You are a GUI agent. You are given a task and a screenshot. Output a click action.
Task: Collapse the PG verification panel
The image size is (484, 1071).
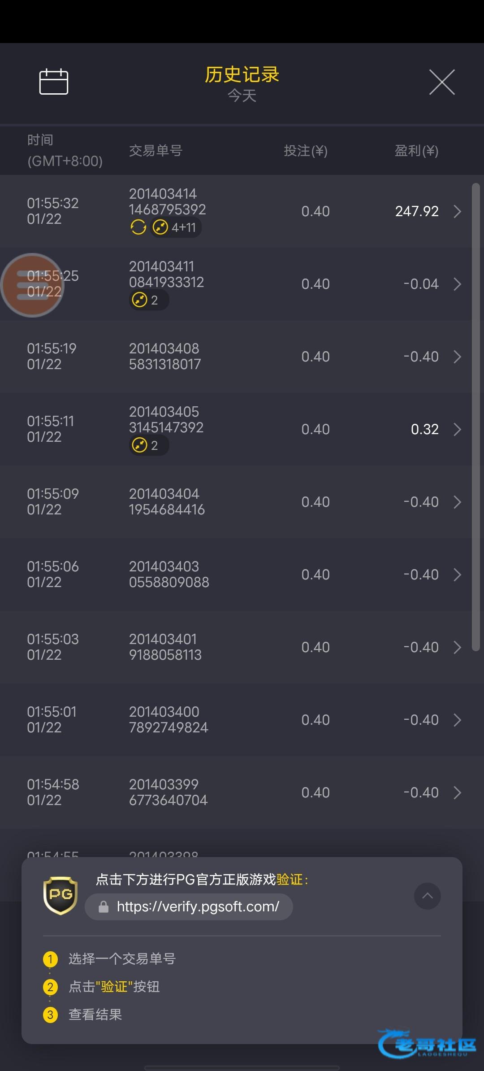coord(428,896)
